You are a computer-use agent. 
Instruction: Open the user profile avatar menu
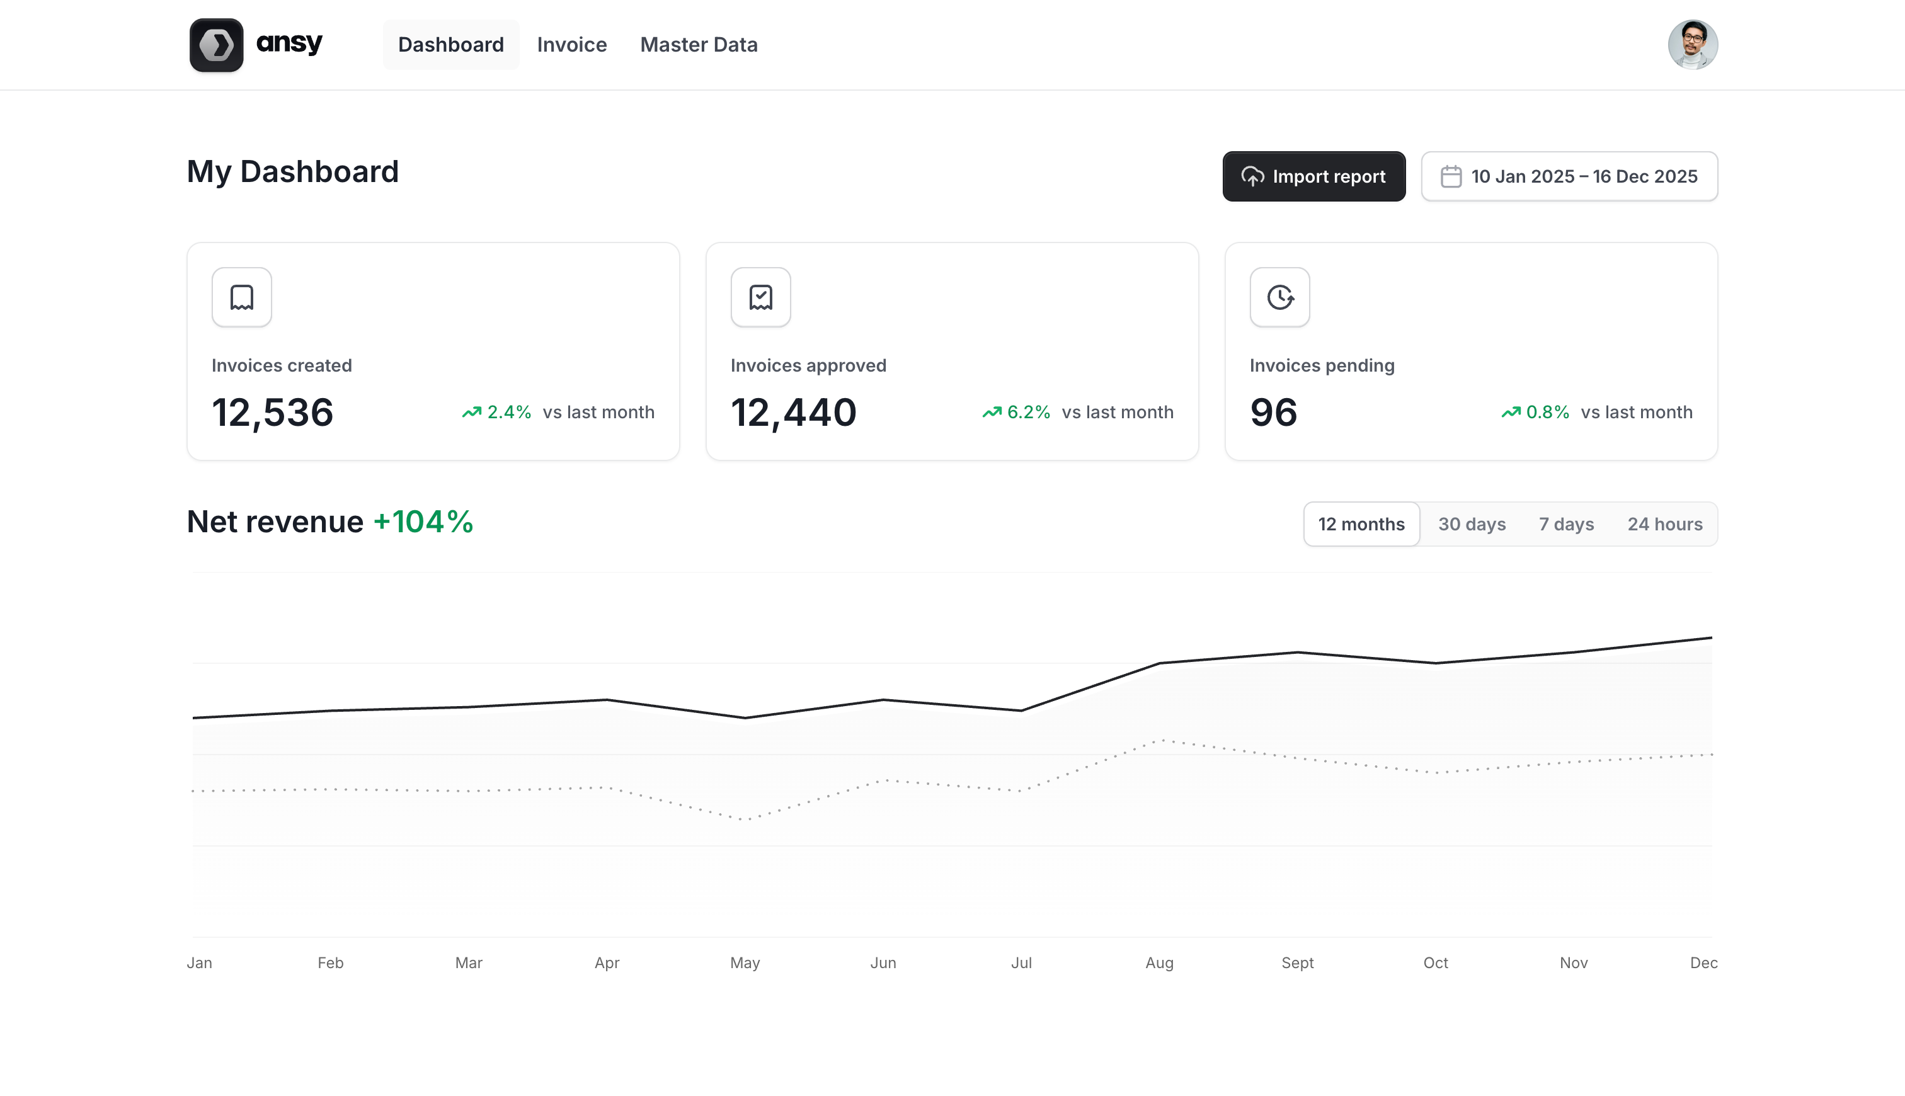[x=1691, y=45]
